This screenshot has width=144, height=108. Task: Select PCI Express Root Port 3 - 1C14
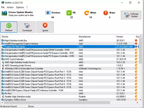click(x=70, y=78)
